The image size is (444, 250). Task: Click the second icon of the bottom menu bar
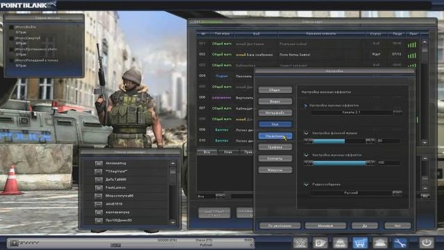tap(321, 243)
